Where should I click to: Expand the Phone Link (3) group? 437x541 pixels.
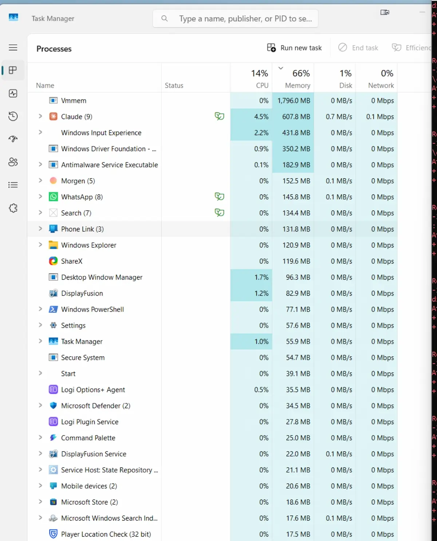[40, 229]
